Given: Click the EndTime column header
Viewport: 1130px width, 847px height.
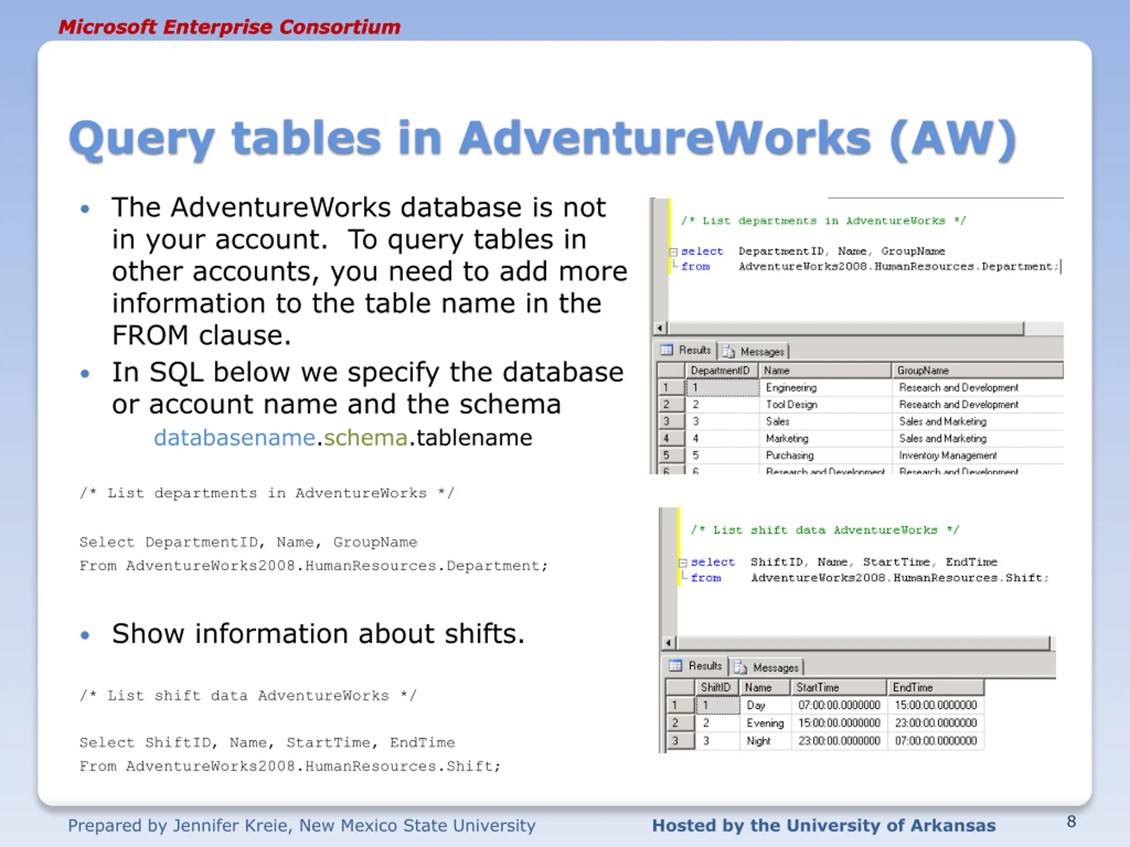Looking at the screenshot, I should (936, 688).
